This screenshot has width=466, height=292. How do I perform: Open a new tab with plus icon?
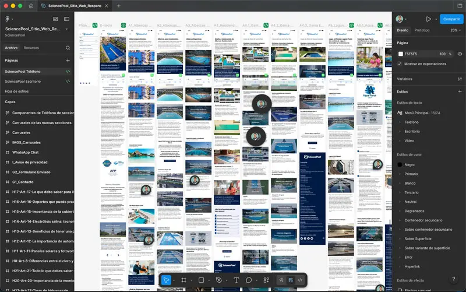pyautogui.click(x=119, y=6)
